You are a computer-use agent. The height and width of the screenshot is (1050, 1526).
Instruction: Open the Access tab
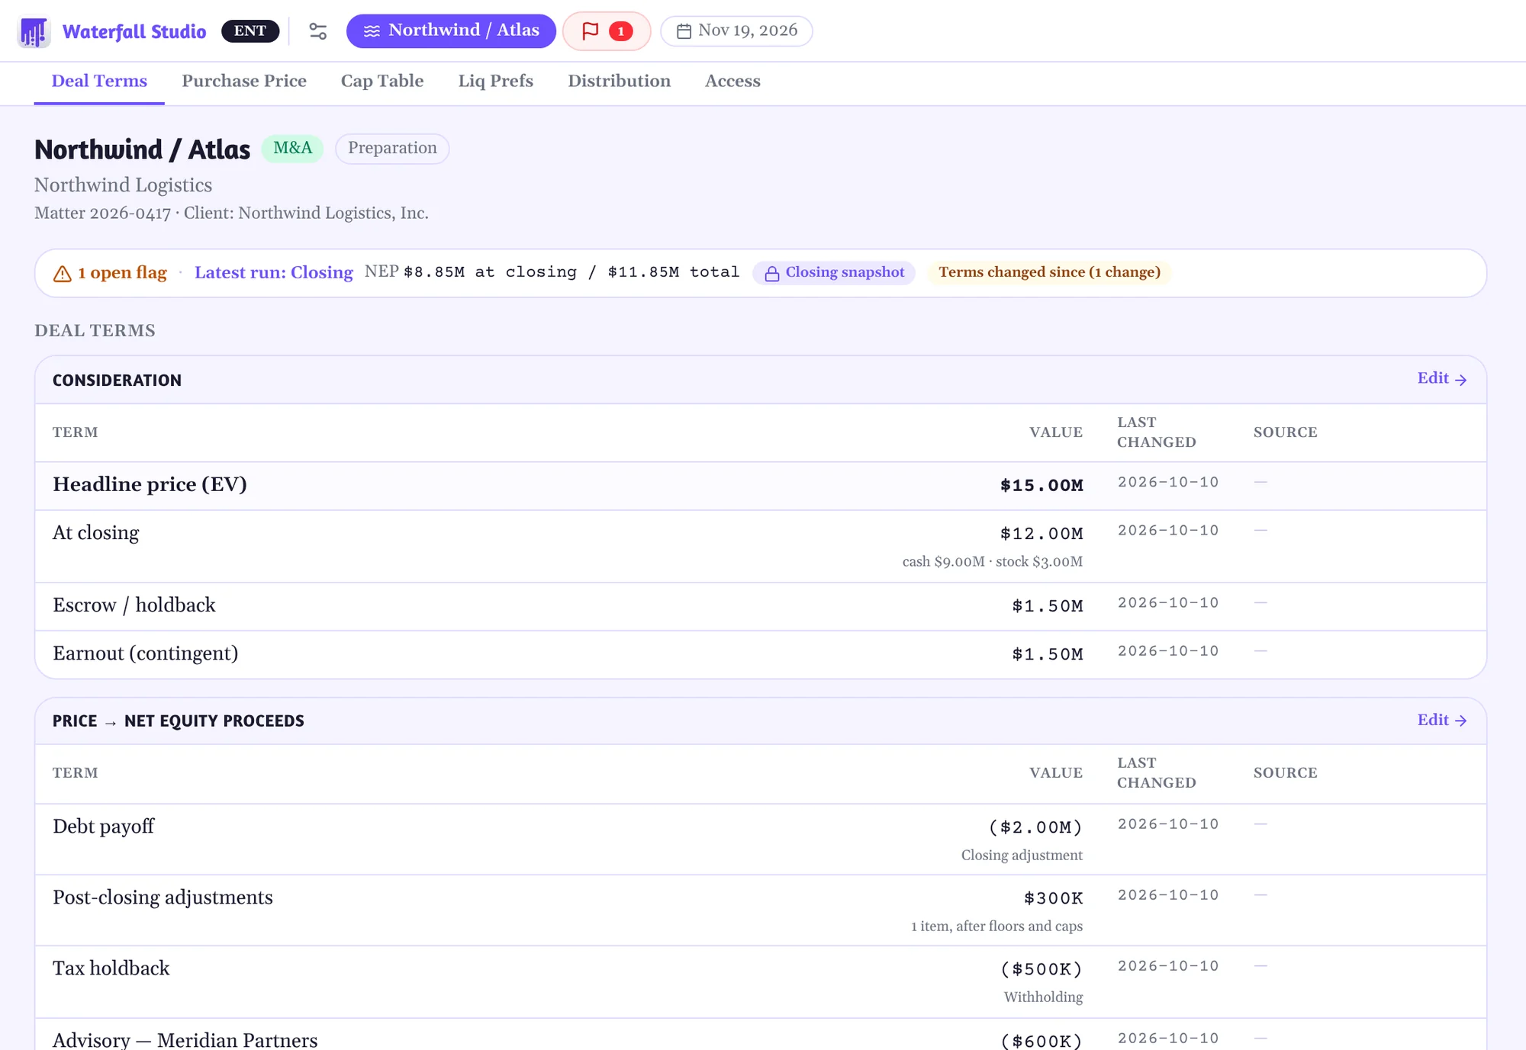[732, 81]
